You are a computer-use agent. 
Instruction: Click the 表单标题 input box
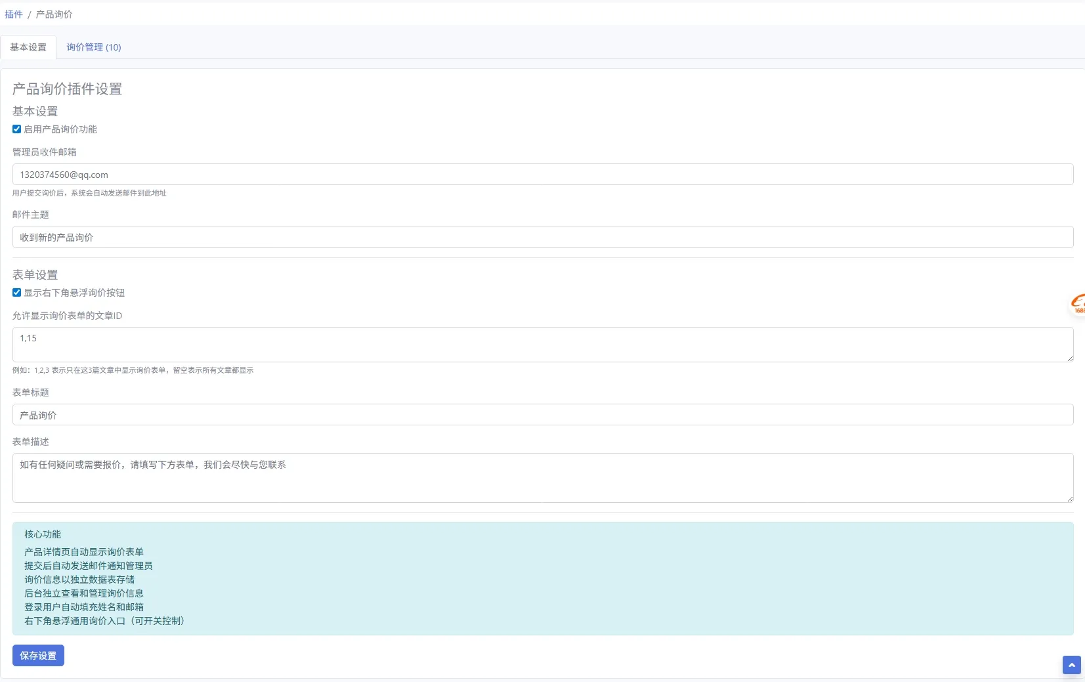click(543, 415)
